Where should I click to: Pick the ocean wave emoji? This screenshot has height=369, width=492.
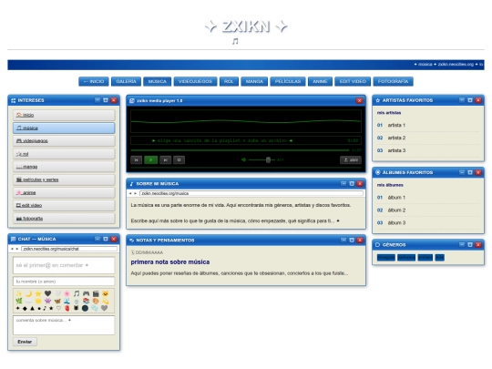pyautogui.click(x=67, y=301)
